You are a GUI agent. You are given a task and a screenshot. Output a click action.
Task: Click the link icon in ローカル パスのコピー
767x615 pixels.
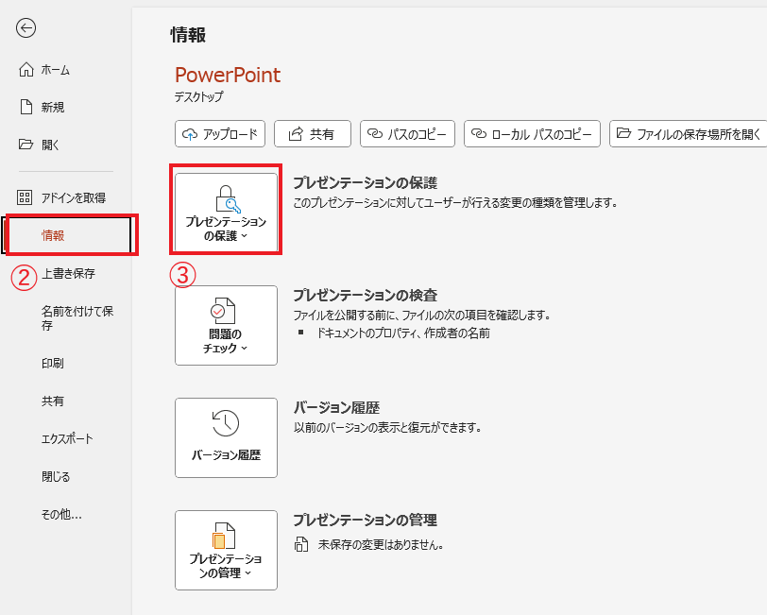point(478,133)
